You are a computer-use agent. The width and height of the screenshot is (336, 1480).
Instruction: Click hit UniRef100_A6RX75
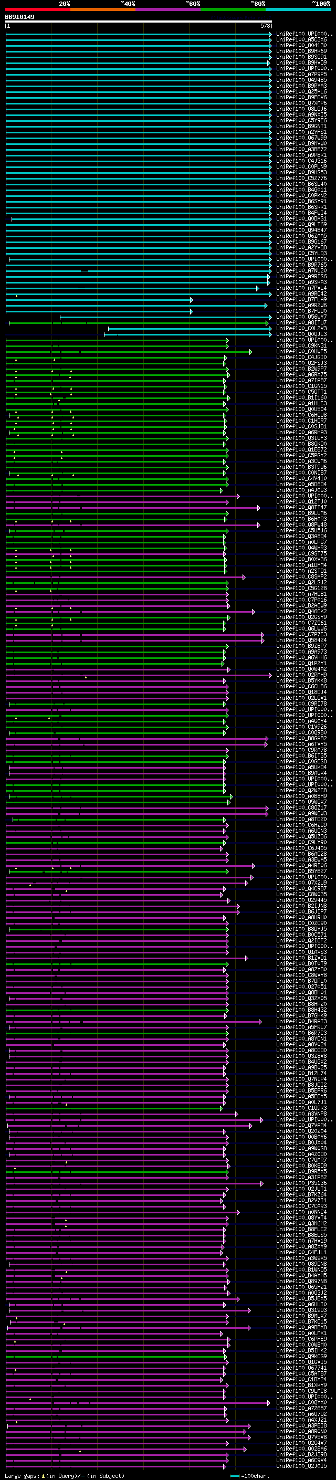(301, 375)
